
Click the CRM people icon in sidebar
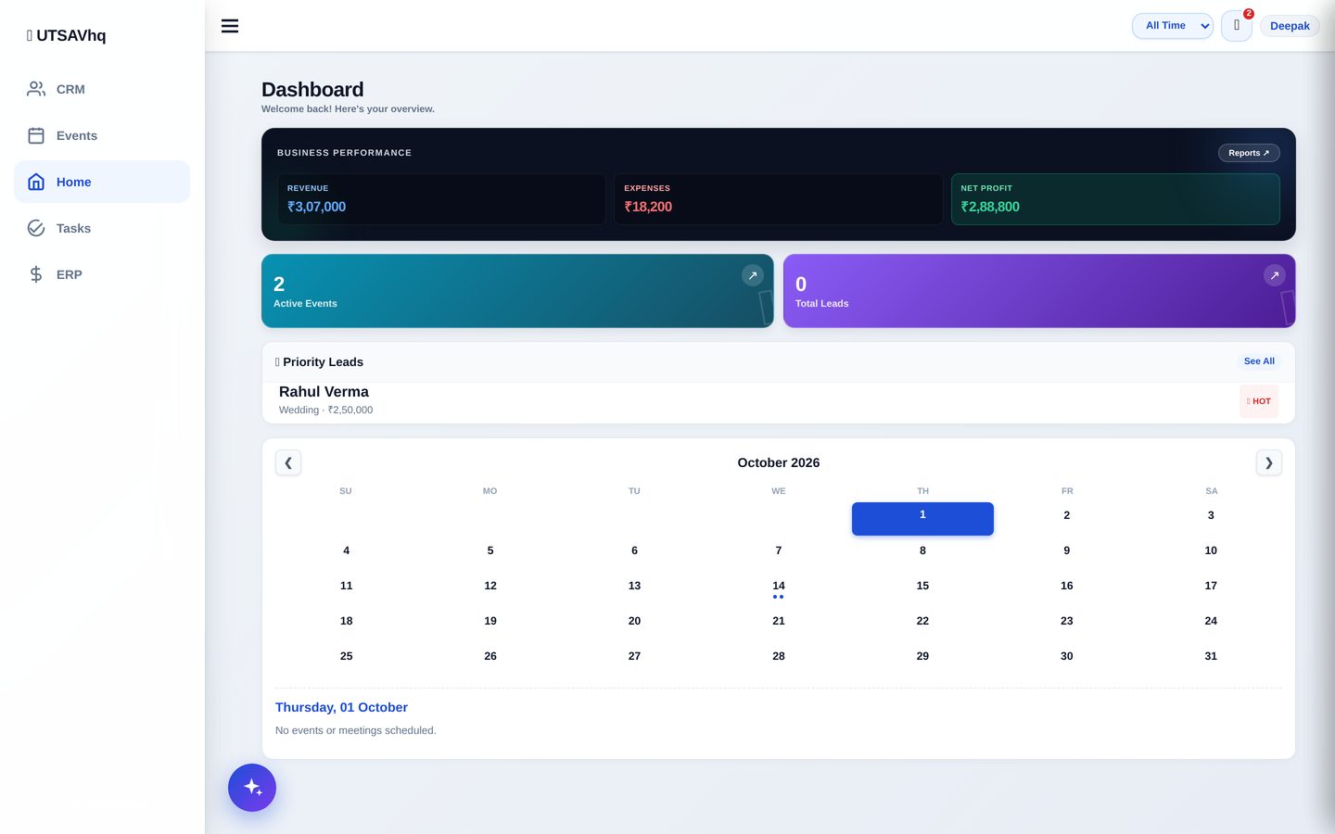point(36,89)
